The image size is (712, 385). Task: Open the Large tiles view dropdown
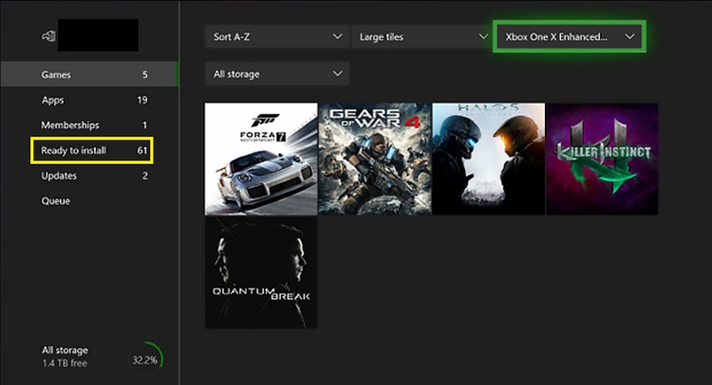click(x=422, y=37)
